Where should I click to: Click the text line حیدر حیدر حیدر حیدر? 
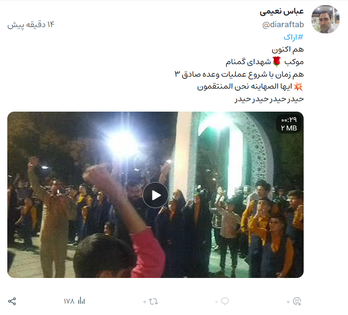click(269, 99)
